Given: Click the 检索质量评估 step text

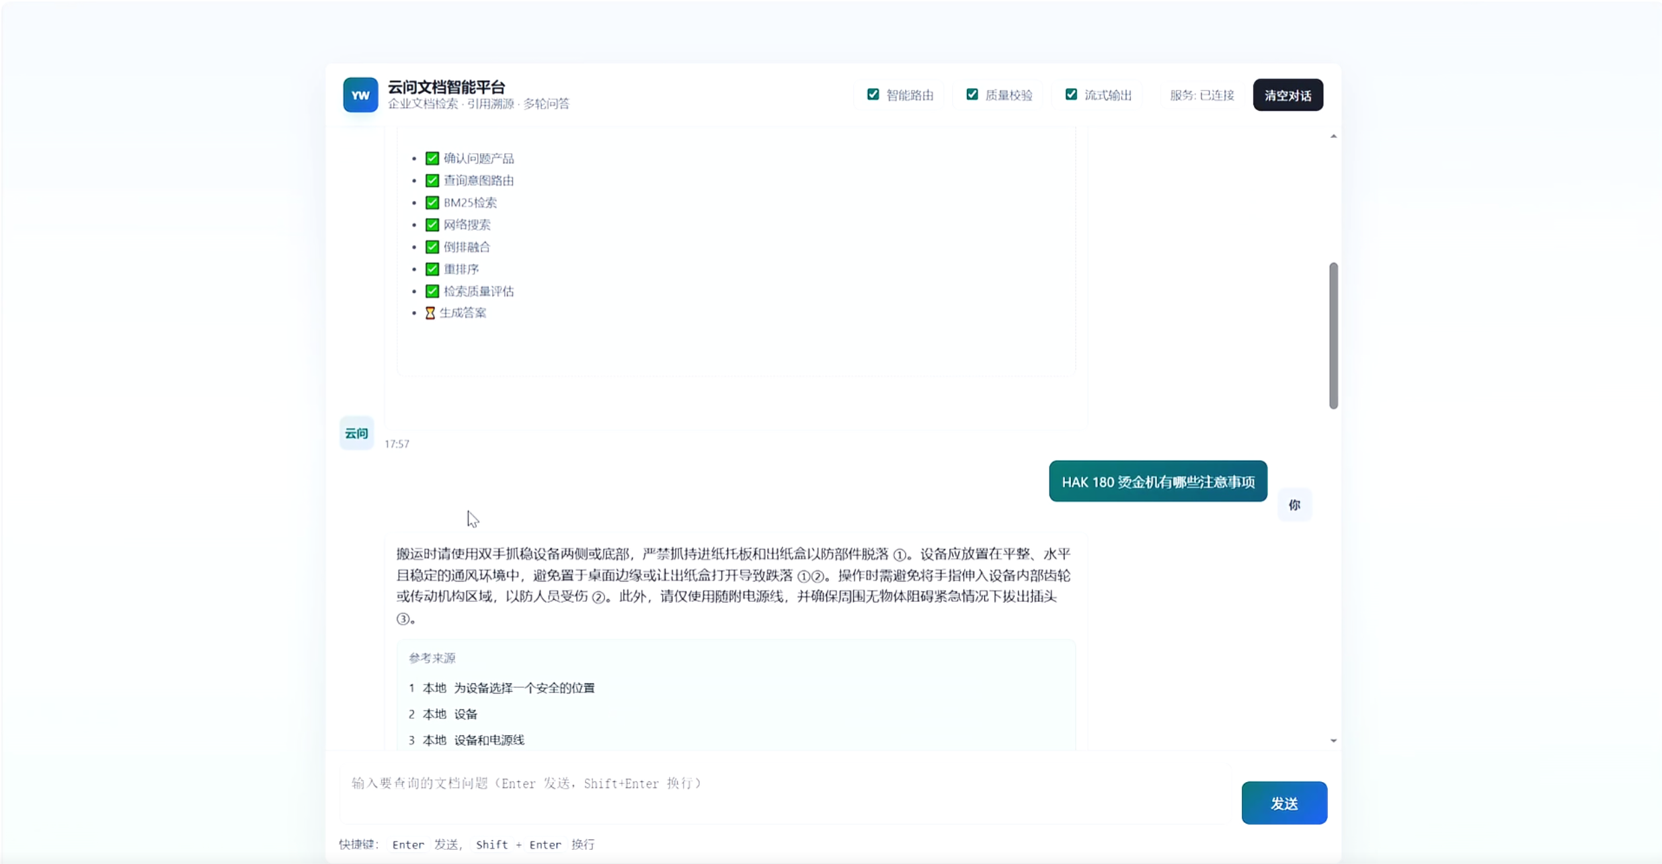Looking at the screenshot, I should coord(479,292).
